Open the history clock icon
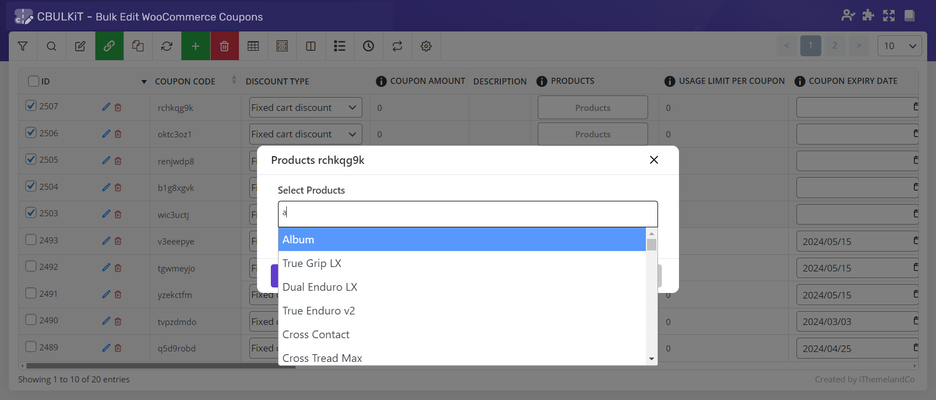This screenshot has height=400, width=936. coord(368,46)
